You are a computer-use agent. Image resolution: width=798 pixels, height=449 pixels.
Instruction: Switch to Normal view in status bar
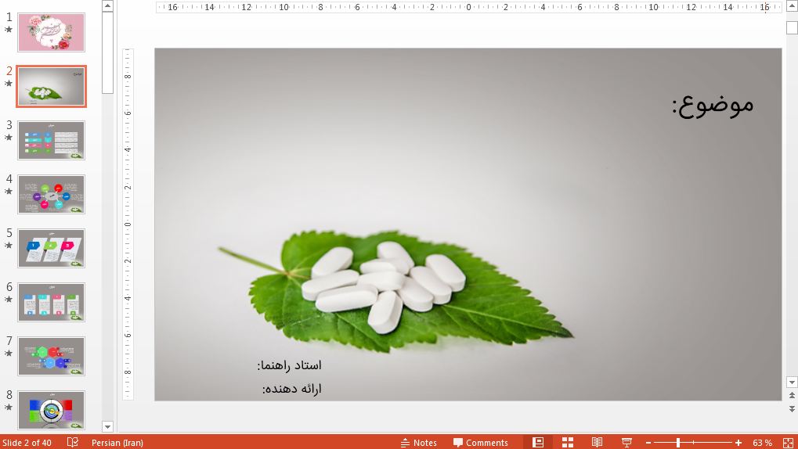(x=538, y=443)
